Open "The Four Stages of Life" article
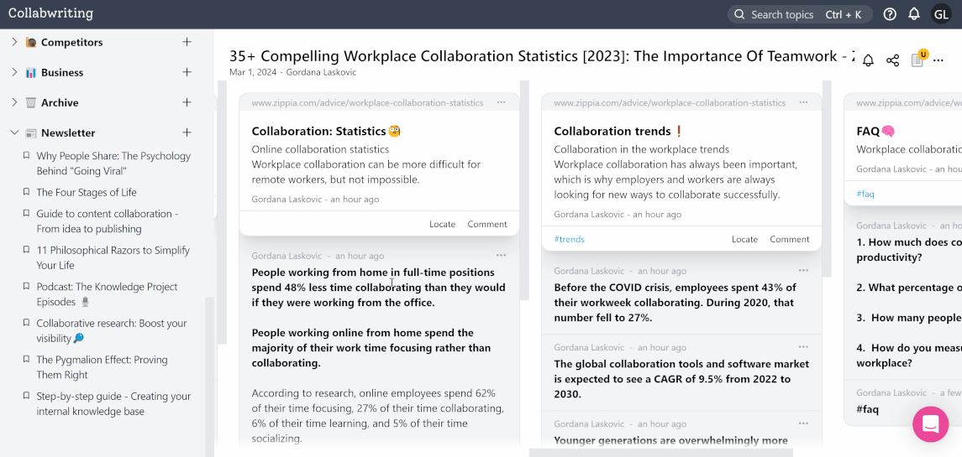The width and height of the screenshot is (962, 457). (x=87, y=192)
